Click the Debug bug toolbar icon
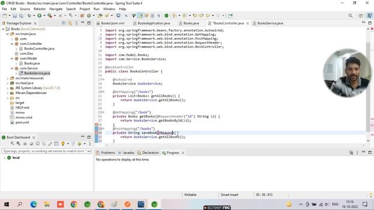Viewport: 374px width, 210px height. pos(29,16)
